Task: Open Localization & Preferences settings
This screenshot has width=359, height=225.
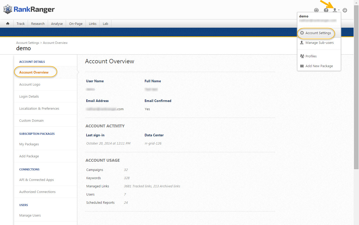Action: point(39,109)
